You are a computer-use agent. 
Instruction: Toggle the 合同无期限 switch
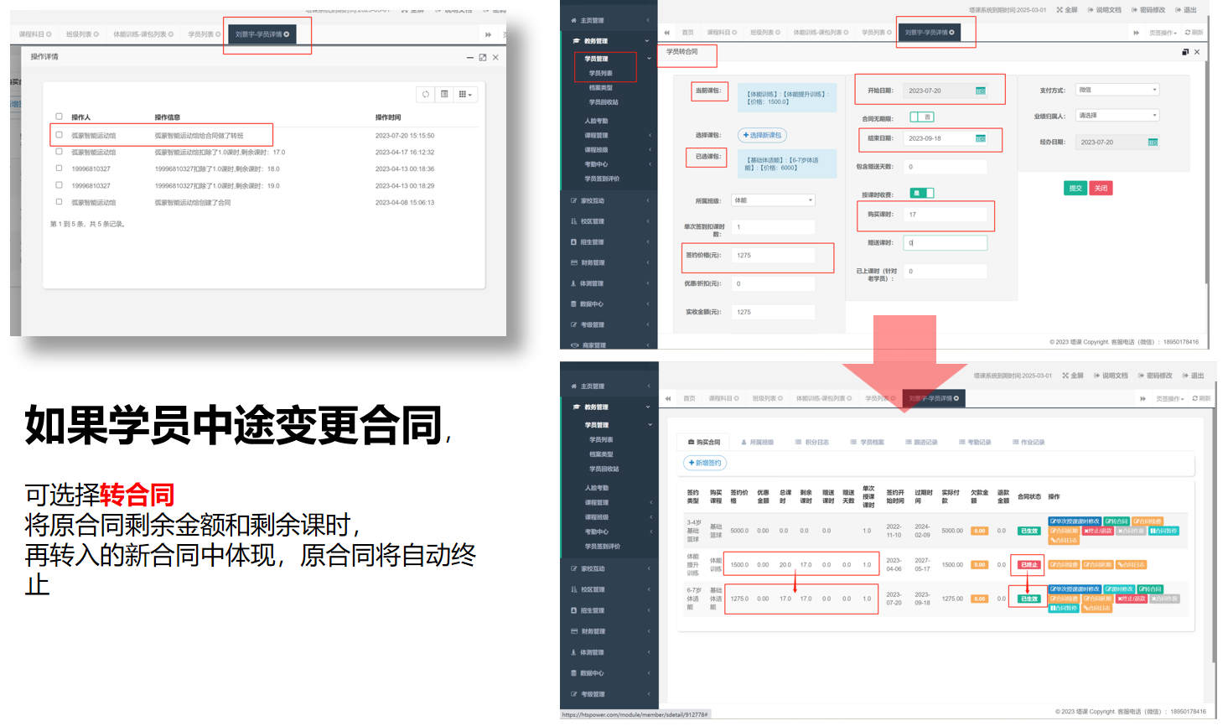[921, 117]
